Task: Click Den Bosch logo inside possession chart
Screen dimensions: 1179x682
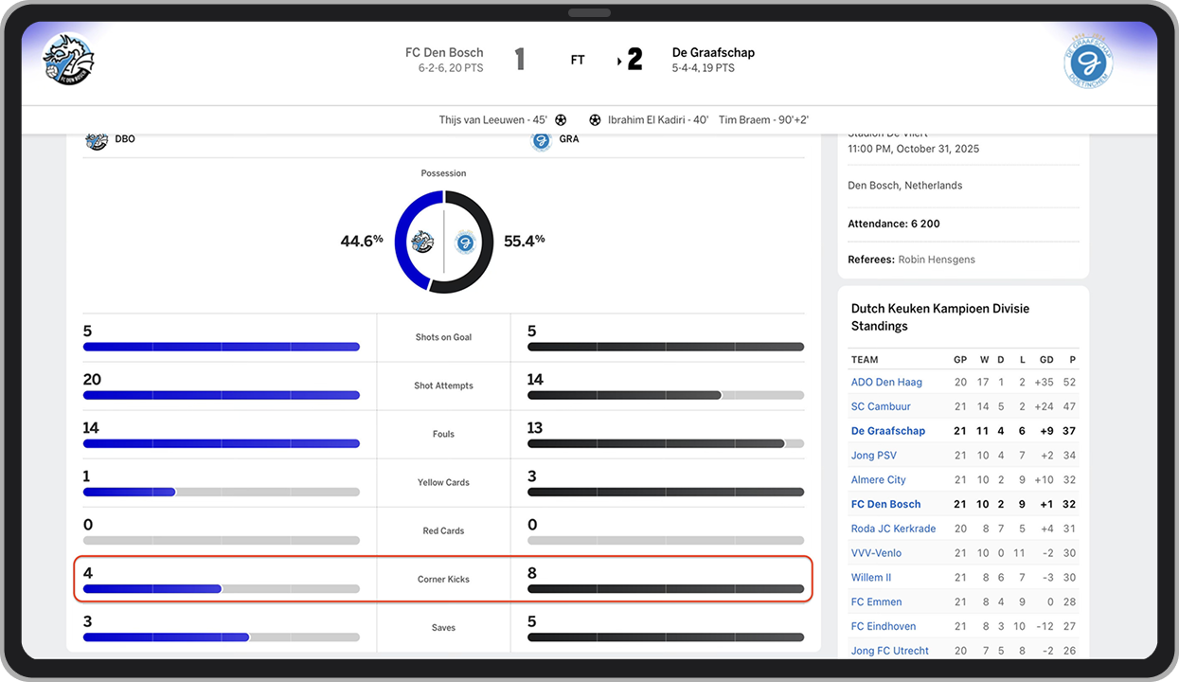Action: (421, 242)
